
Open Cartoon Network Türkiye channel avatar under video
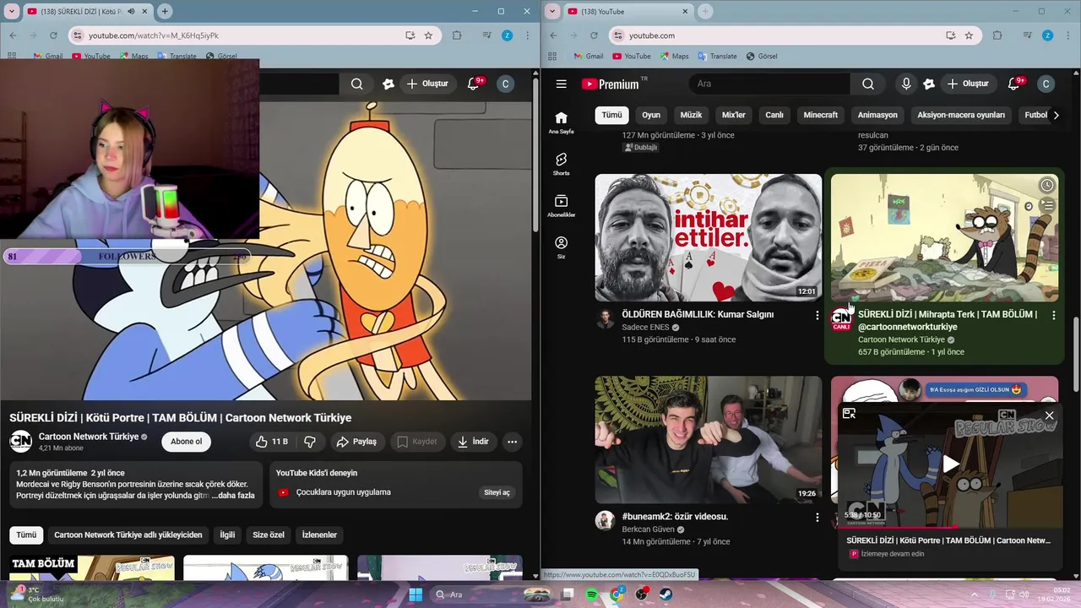(21, 442)
